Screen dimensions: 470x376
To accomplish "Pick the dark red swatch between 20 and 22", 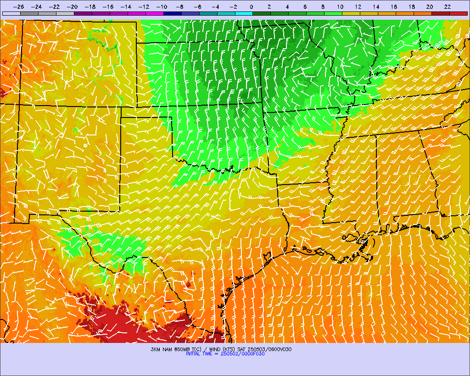I will pos(441,13).
